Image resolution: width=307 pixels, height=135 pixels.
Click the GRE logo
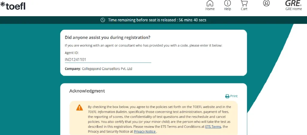click(293, 3)
